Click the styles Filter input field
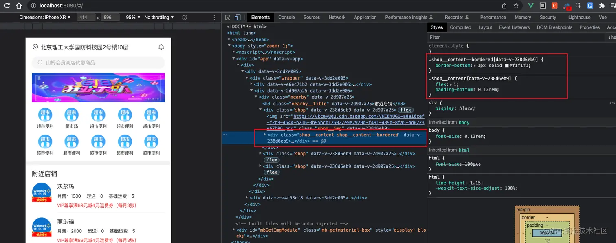616x243 pixels. [x=515, y=37]
